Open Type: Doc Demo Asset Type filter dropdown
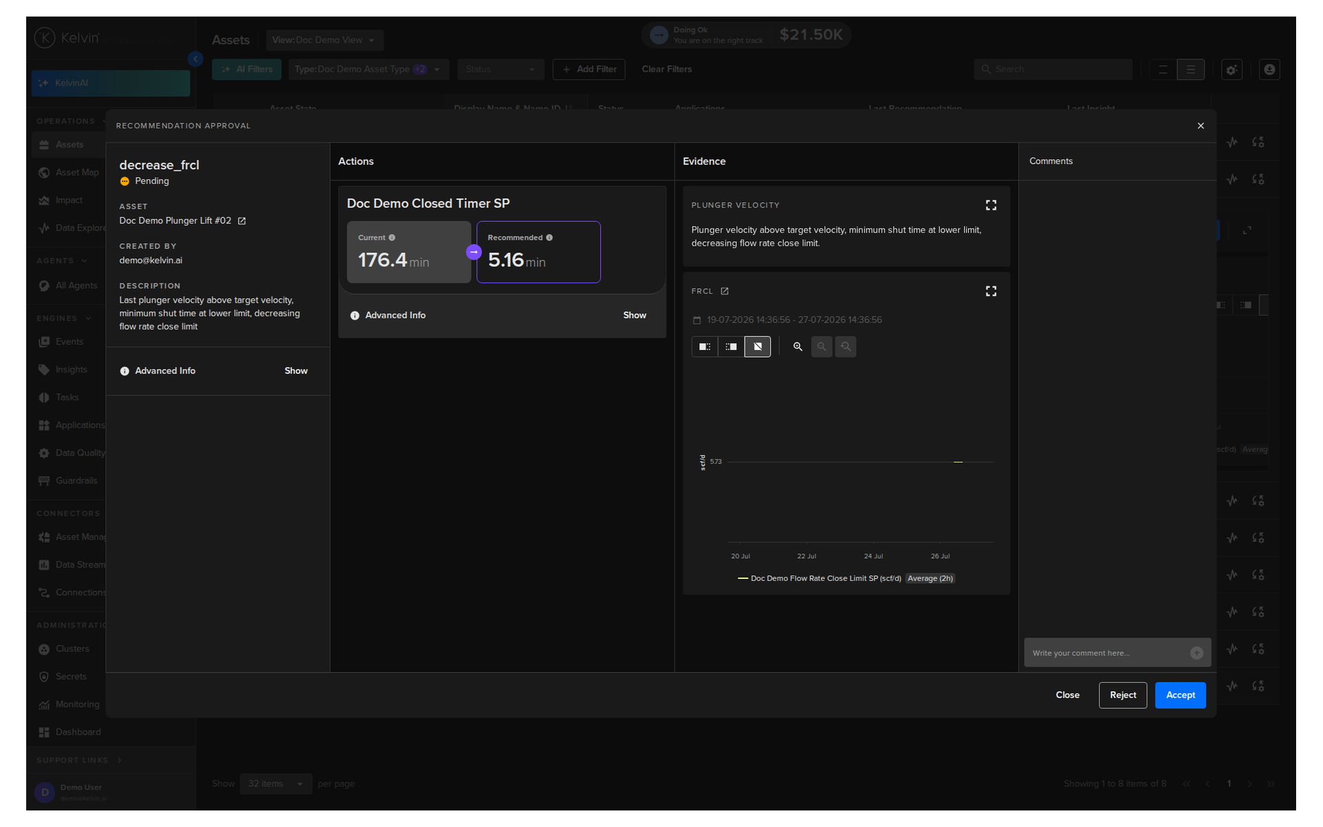This screenshot has height=827, width=1323. (369, 69)
